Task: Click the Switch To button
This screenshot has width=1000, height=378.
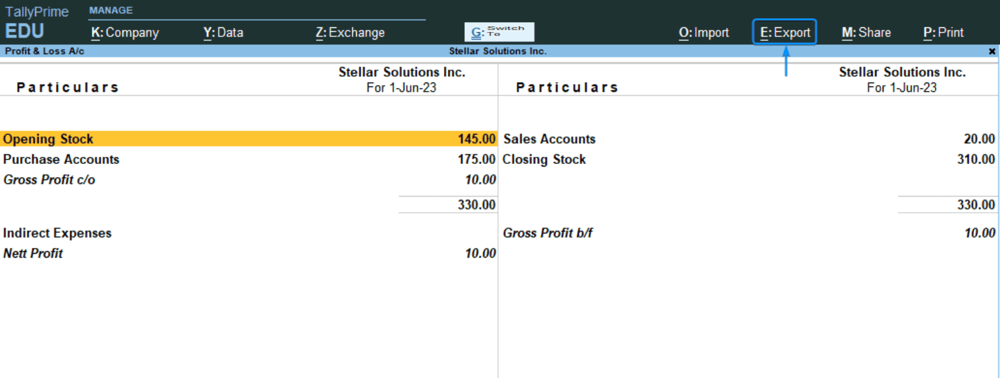Action: pos(499,31)
